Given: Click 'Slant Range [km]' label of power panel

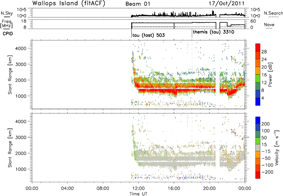Looking at the screenshot, I should (10, 75).
